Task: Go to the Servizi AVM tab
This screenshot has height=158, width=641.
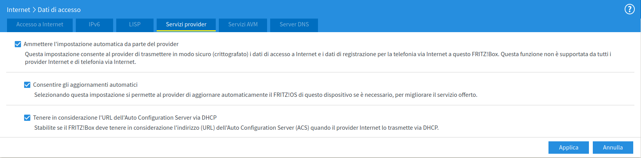Action: point(243,24)
